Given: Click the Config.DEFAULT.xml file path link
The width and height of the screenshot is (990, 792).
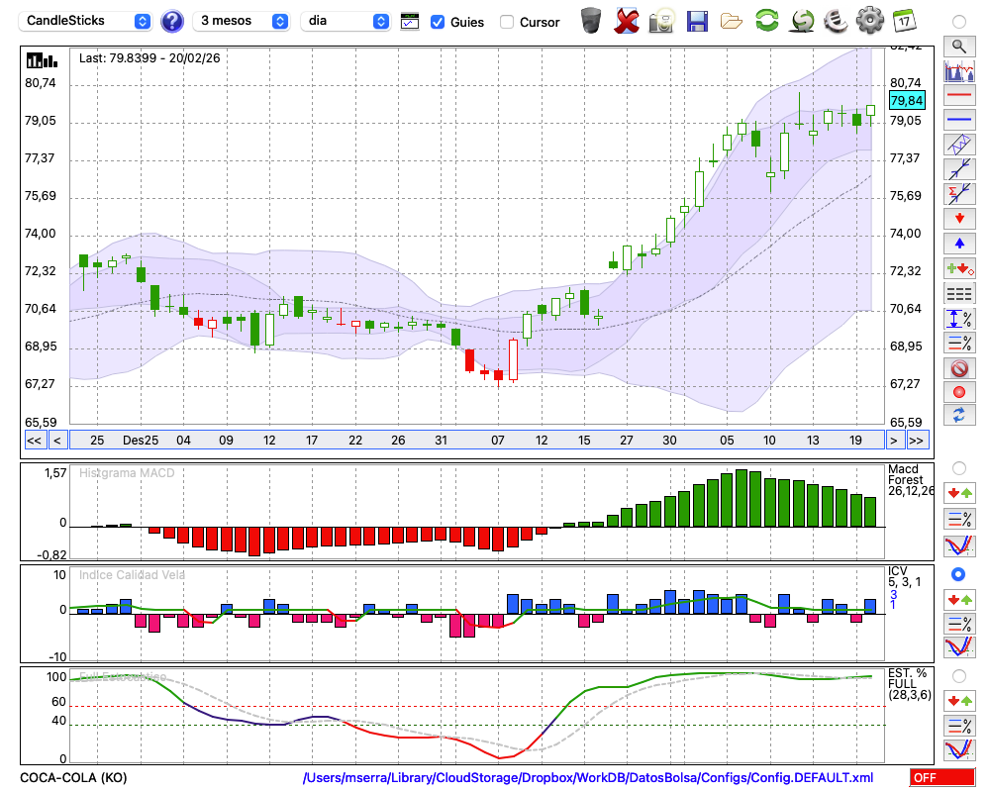Looking at the screenshot, I should point(588,778).
